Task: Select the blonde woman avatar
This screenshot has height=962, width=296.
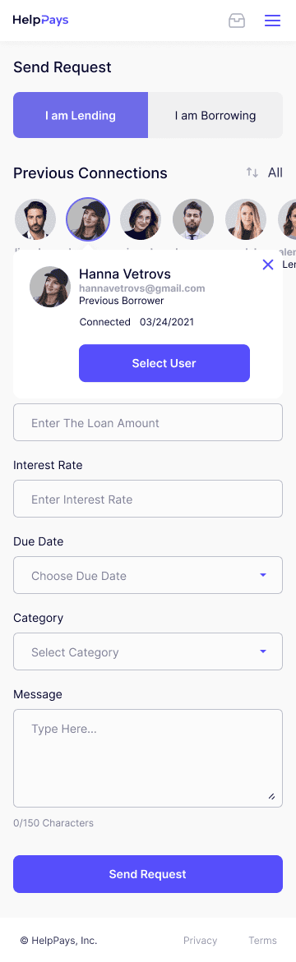Action: click(246, 219)
